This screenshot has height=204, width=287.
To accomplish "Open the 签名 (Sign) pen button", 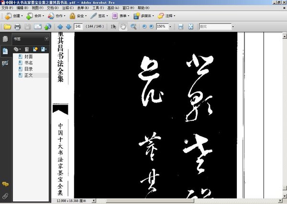I will pyautogui.click(x=99, y=16).
